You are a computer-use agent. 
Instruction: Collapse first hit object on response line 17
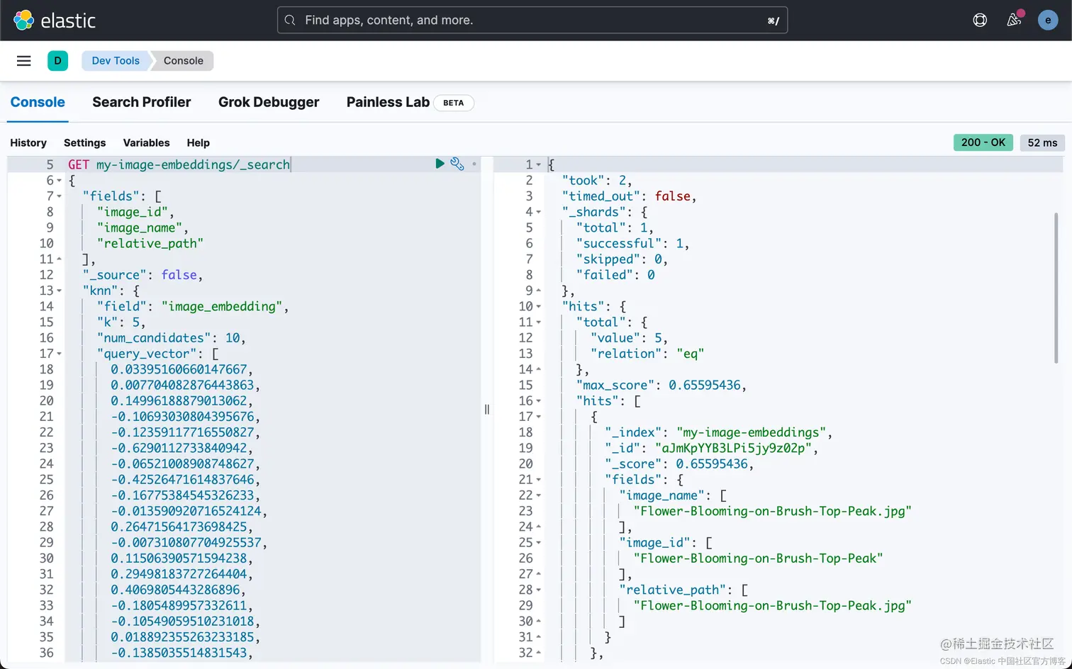tap(539, 417)
